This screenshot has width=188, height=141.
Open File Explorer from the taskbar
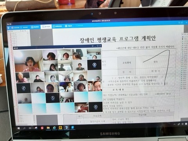tap(48, 128)
